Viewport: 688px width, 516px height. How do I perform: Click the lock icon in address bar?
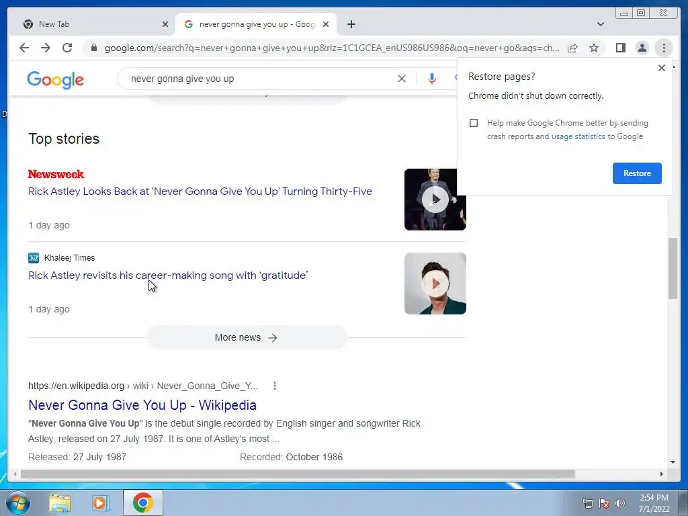[93, 48]
